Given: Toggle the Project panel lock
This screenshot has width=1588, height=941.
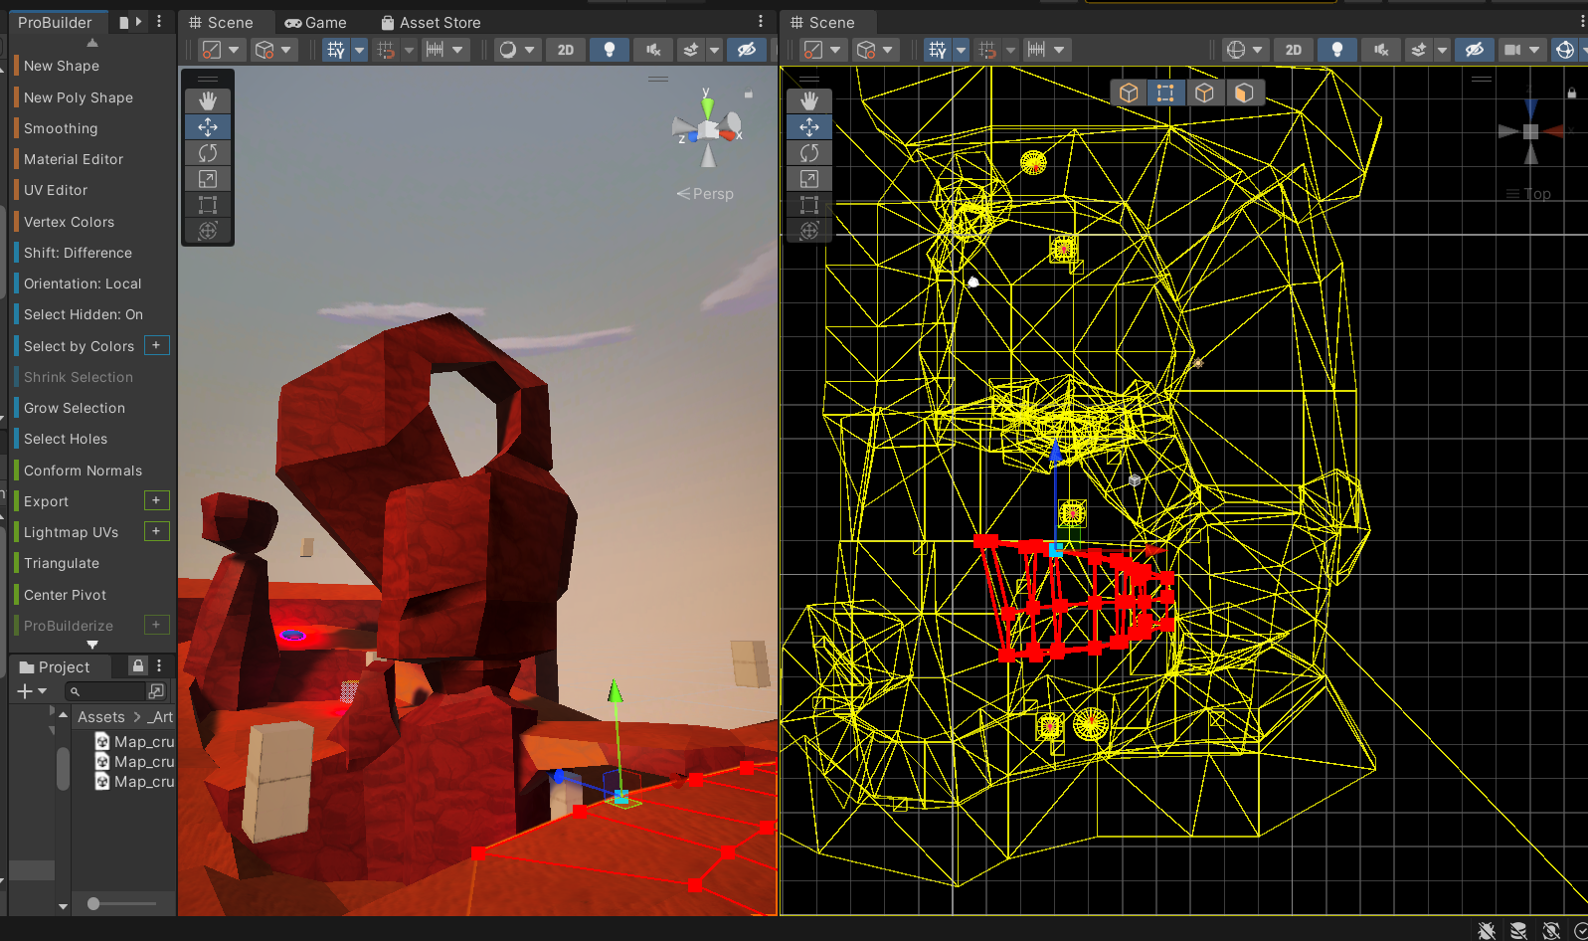Looking at the screenshot, I should click(x=138, y=665).
